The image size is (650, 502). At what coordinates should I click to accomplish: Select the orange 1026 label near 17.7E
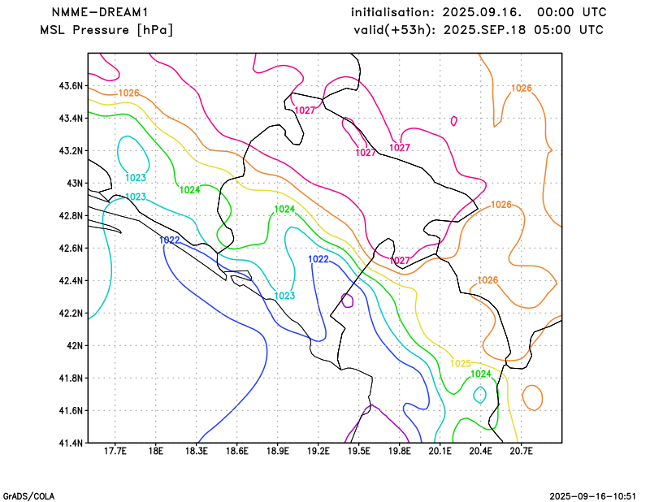pos(129,93)
